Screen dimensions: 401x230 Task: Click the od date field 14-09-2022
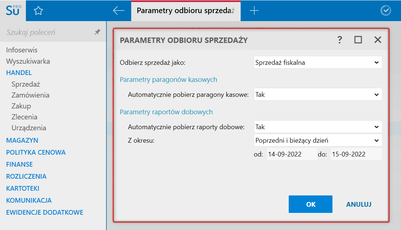pyautogui.click(x=292, y=154)
